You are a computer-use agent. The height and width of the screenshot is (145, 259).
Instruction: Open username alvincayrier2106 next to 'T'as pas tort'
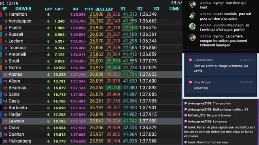point(200,104)
